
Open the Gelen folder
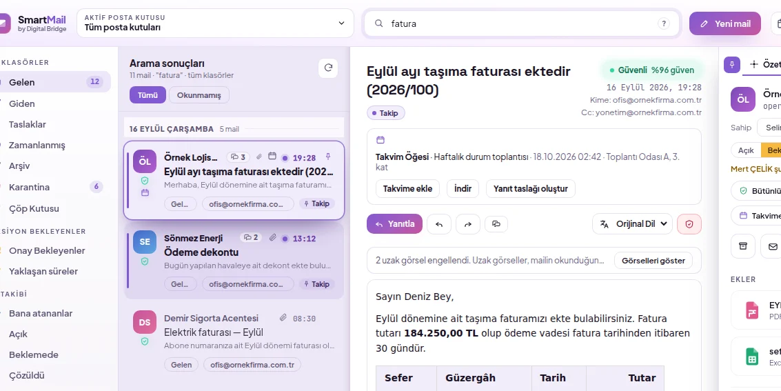coord(55,82)
